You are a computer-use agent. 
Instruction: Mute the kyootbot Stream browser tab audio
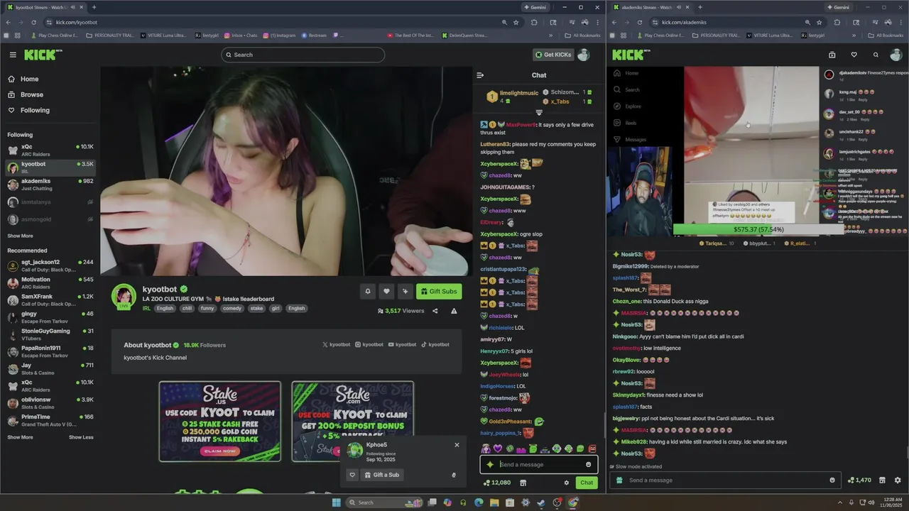pos(72,7)
